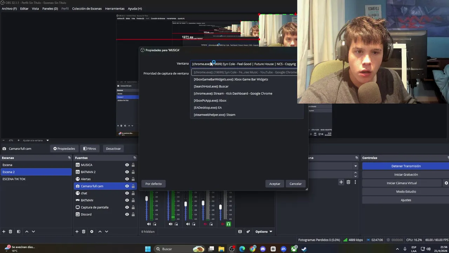Toggle visibility of the Discord source
Screen dimensions: 449x253
[127, 214]
